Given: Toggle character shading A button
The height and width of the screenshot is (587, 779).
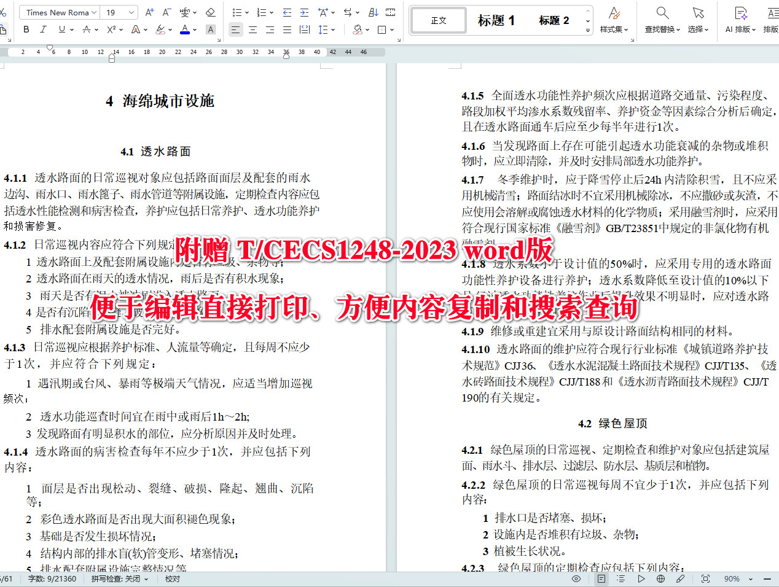Looking at the screenshot, I should [x=210, y=29].
